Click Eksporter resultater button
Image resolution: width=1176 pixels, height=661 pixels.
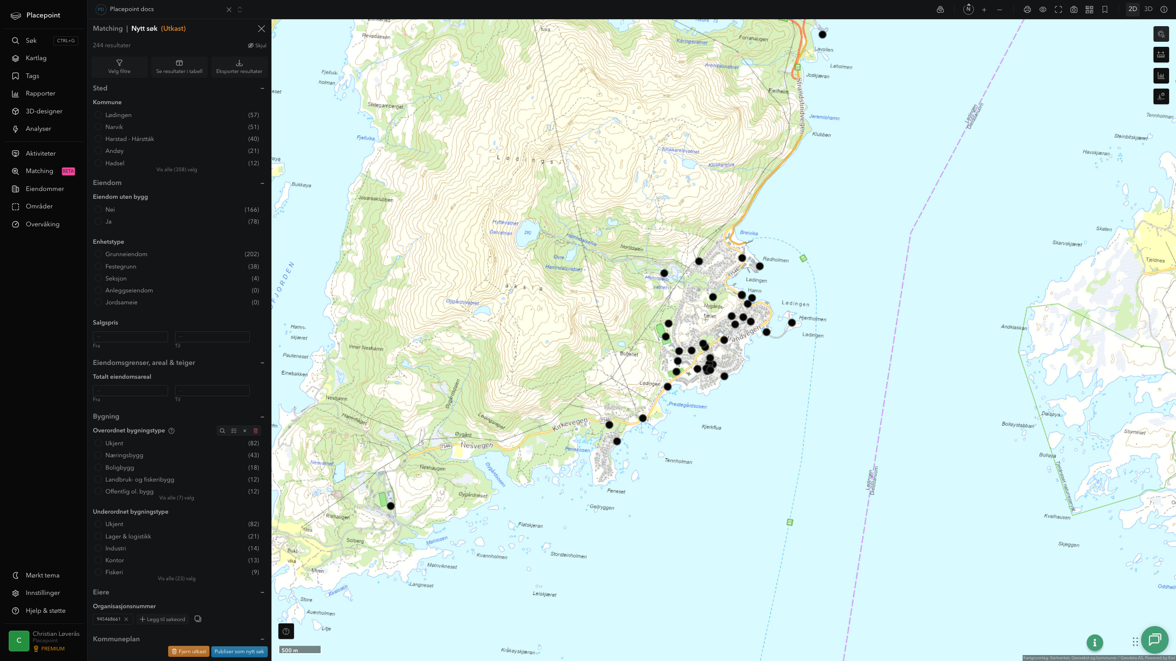coord(239,67)
